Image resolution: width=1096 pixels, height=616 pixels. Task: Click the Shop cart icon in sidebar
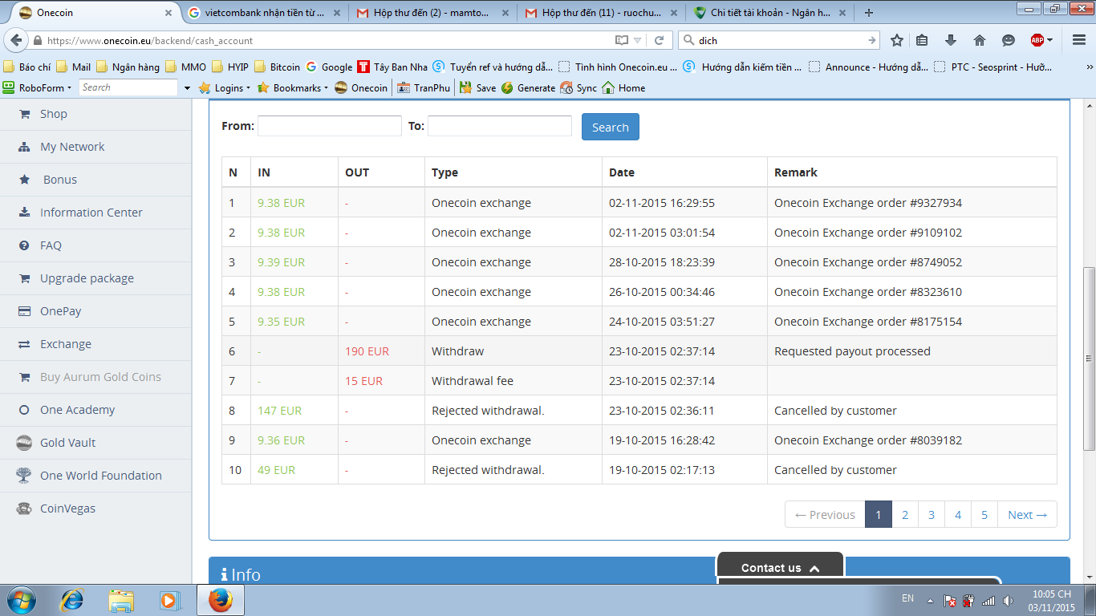(24, 114)
